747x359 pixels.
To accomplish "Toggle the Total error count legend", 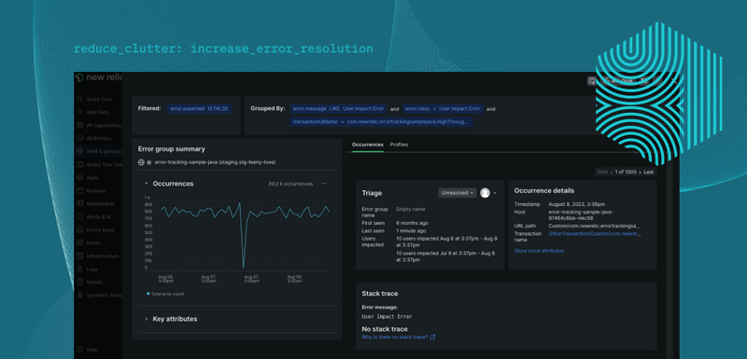I will point(165,294).
